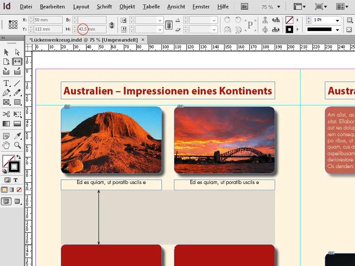This screenshot has width=355, height=266.
Task: Click the Select container icon
Action: 265,20
